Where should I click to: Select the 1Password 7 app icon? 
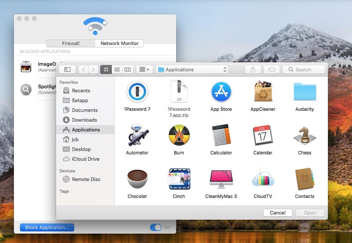pos(137,92)
